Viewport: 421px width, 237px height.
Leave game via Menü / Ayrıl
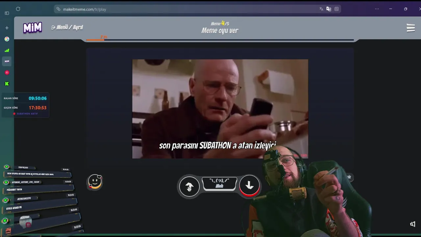click(x=67, y=27)
